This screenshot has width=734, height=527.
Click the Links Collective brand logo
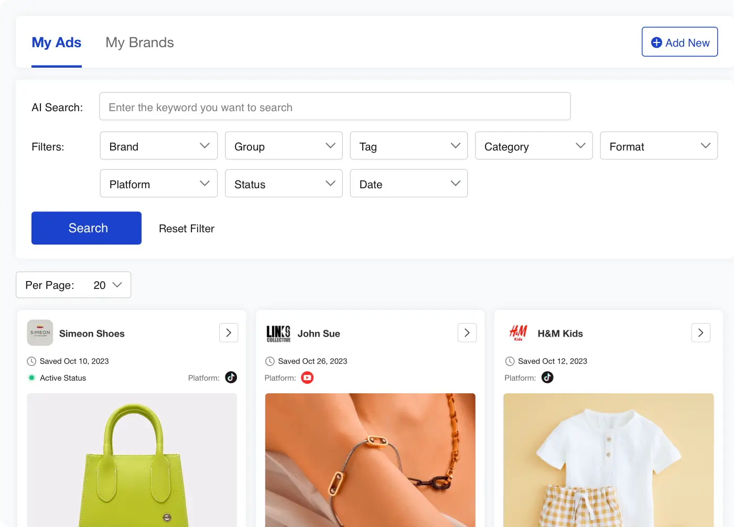278,334
